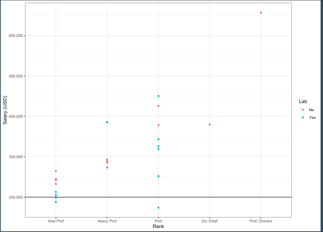This screenshot has height=232, width=323.
Task: Click the highest red Asst Prof point
Action: pyautogui.click(x=56, y=171)
